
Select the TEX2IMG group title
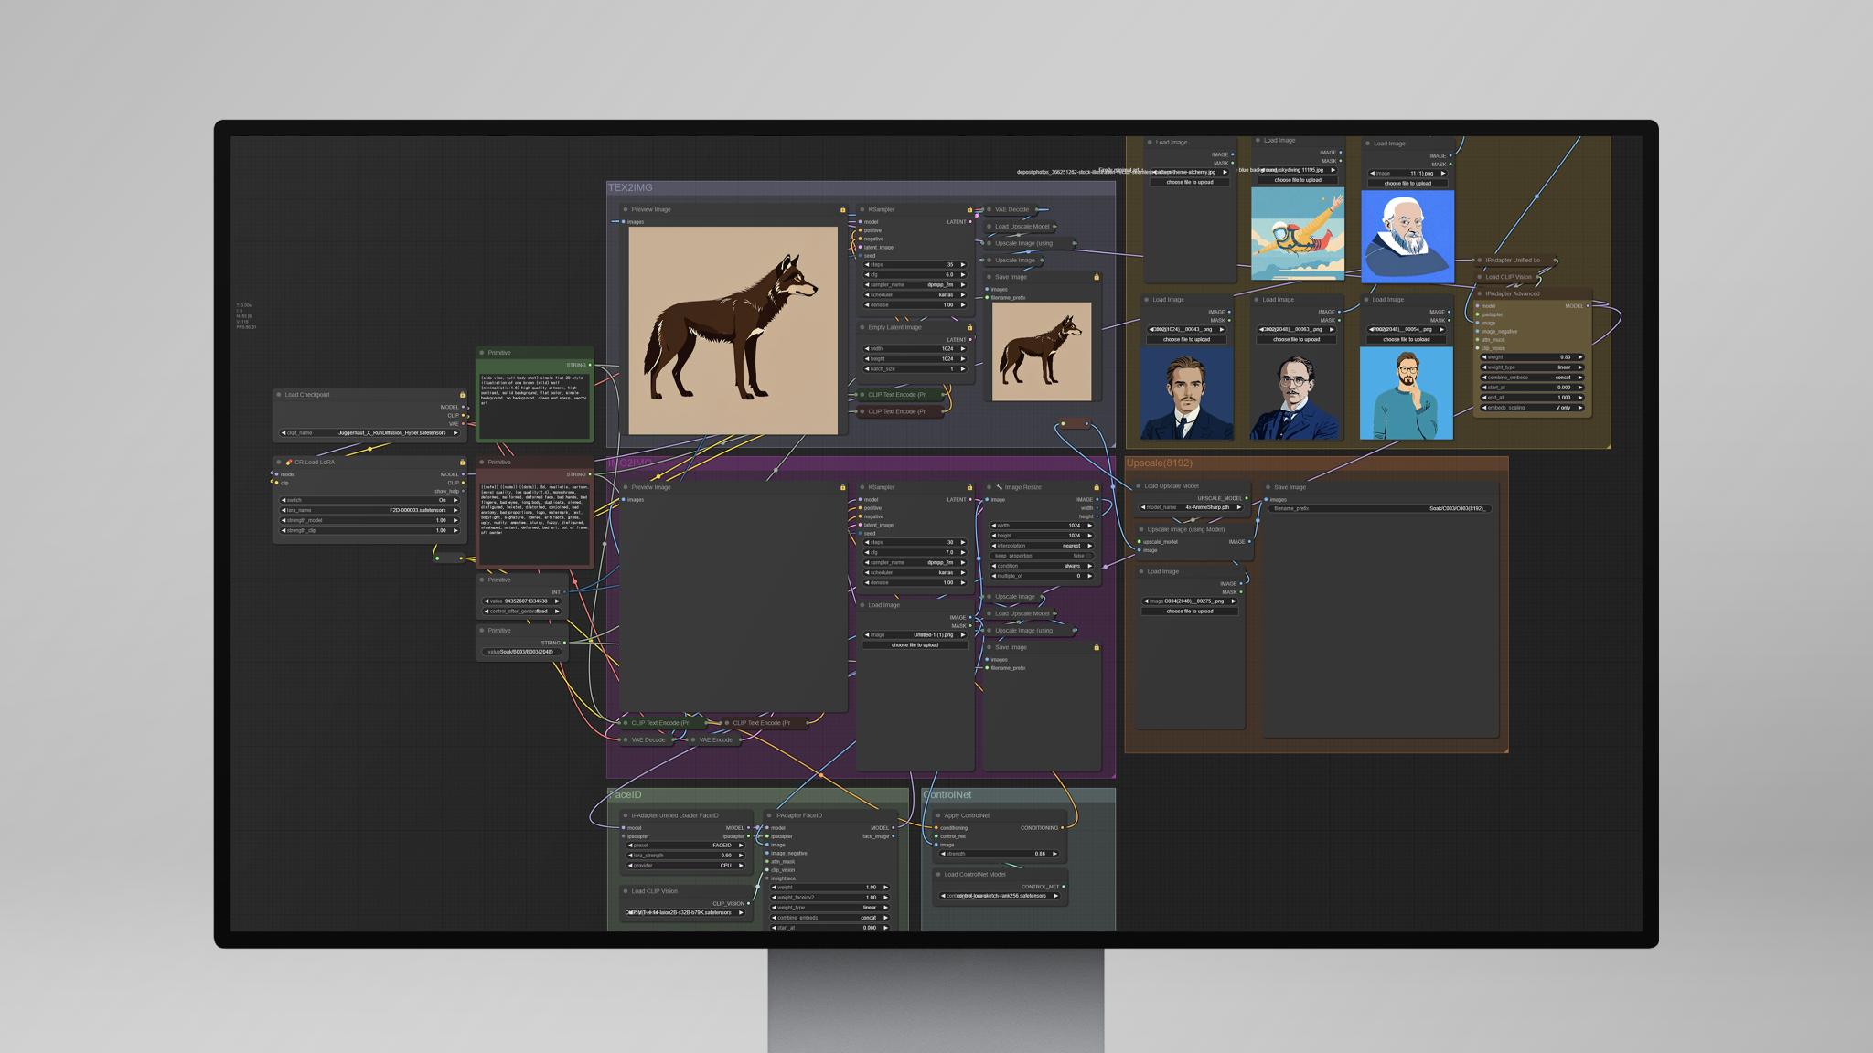(x=631, y=188)
